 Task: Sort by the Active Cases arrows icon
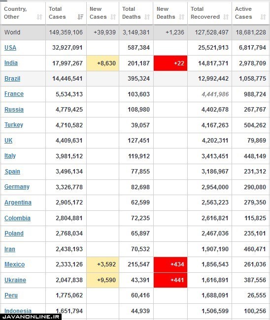click(263, 17)
